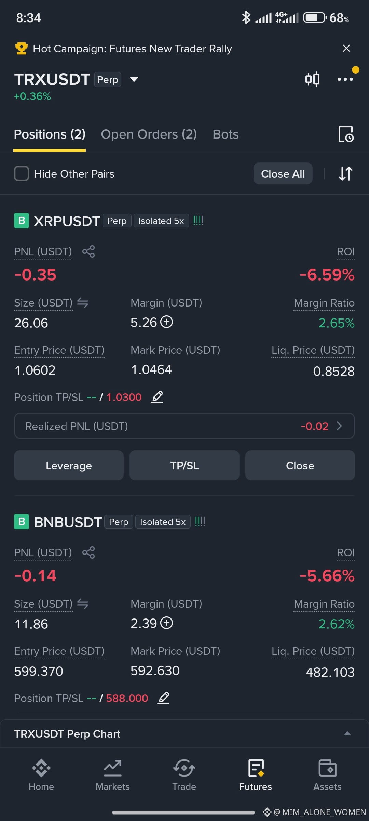Switch to the Open Orders (2) tab
The image size is (369, 821).
click(x=149, y=134)
